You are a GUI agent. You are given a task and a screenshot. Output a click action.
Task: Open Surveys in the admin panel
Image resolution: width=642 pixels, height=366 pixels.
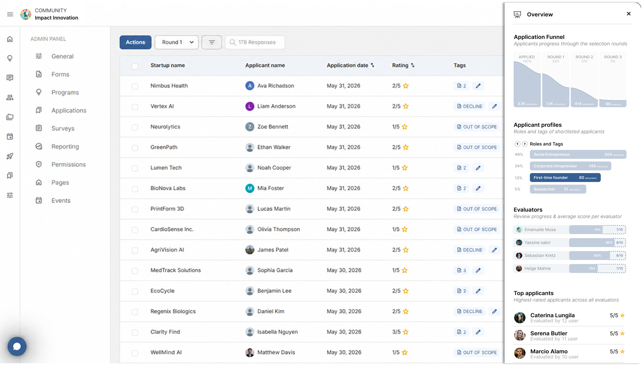pos(63,128)
